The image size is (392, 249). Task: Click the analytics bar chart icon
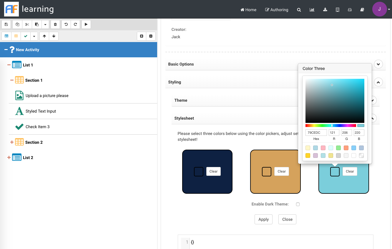[312, 9]
